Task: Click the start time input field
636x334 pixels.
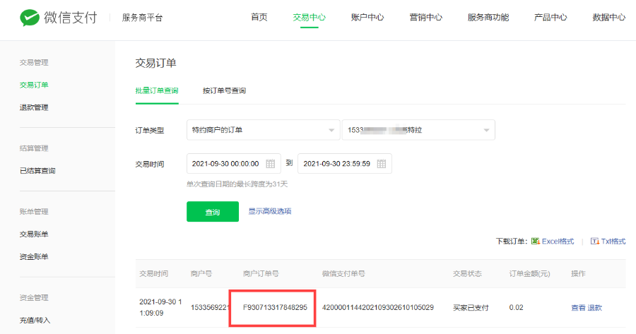Action: [226, 164]
